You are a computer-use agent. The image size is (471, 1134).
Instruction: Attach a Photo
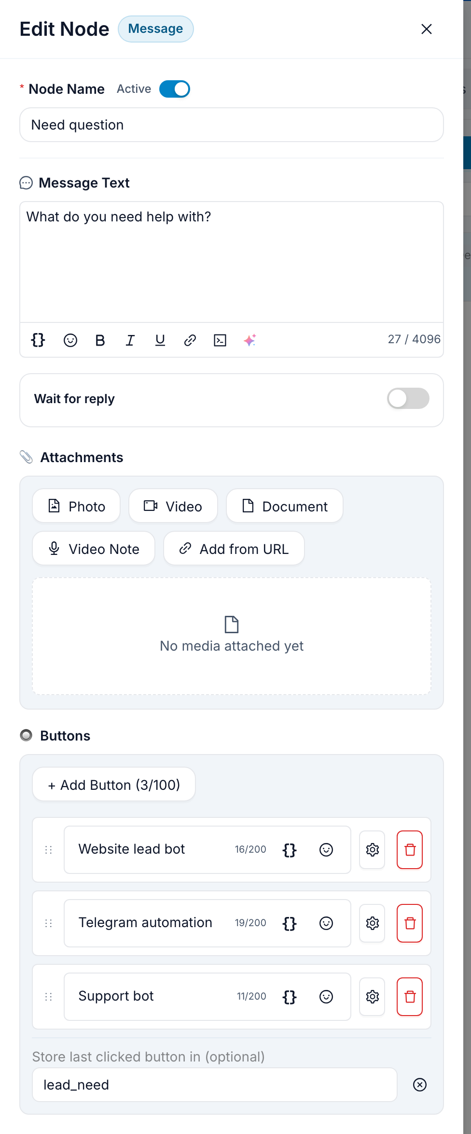click(76, 506)
